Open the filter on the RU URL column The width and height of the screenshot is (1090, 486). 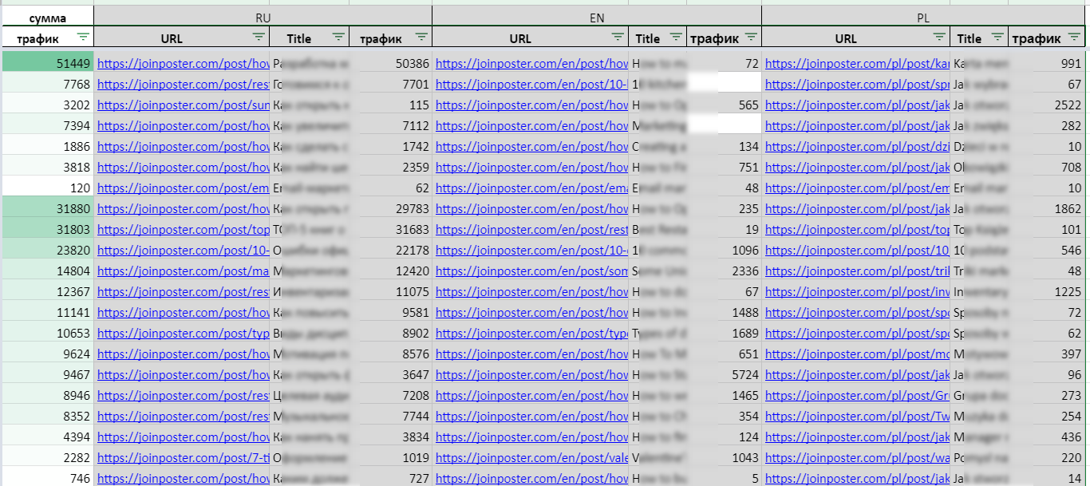tap(259, 37)
